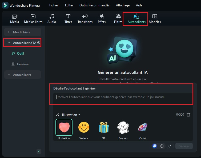Open the Transitions tab
The image size is (201, 158).
coord(85,19)
